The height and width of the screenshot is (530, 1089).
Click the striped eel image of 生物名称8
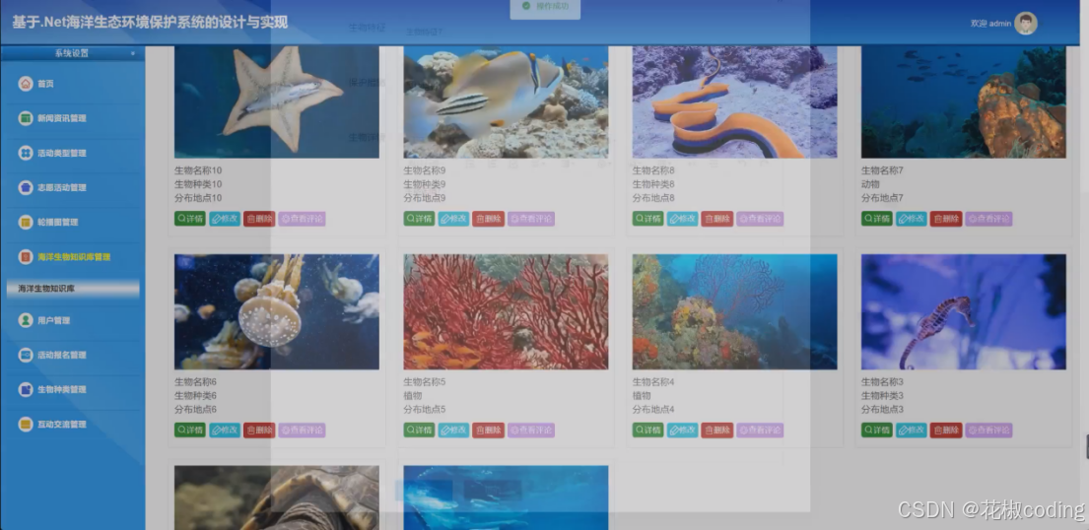[735, 102]
